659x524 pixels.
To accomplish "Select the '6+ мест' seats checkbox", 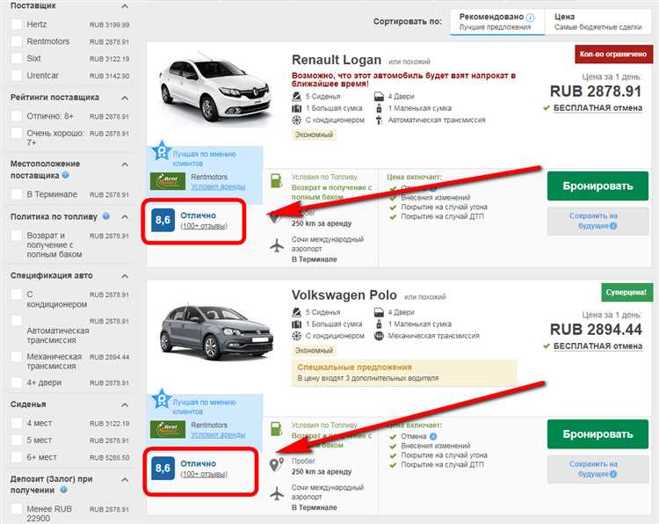I will click(17, 457).
